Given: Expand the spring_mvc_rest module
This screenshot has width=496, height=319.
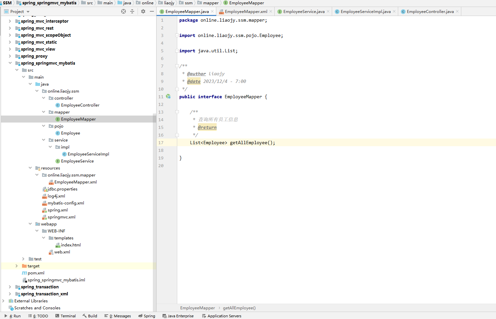Looking at the screenshot, I should pos(10,28).
